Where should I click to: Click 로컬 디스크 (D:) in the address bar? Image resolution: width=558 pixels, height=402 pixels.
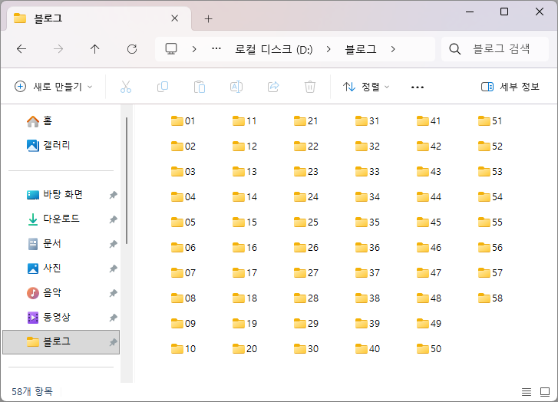pyautogui.click(x=274, y=49)
